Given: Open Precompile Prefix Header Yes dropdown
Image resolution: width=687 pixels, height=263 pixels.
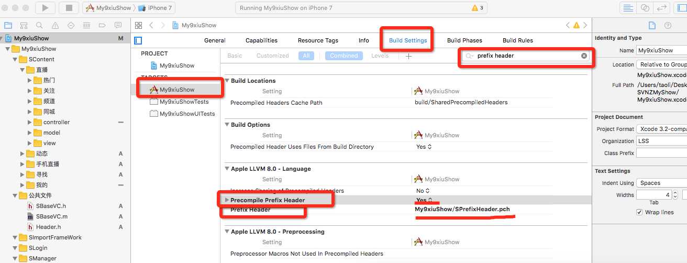Looking at the screenshot, I should (x=424, y=200).
